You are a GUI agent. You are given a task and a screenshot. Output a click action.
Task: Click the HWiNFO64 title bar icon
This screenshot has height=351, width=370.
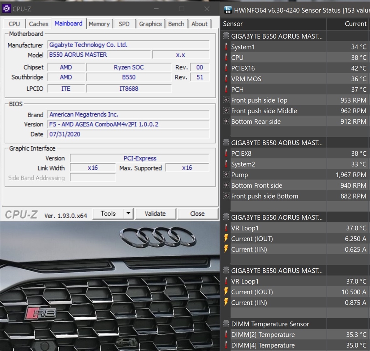[x=227, y=10]
